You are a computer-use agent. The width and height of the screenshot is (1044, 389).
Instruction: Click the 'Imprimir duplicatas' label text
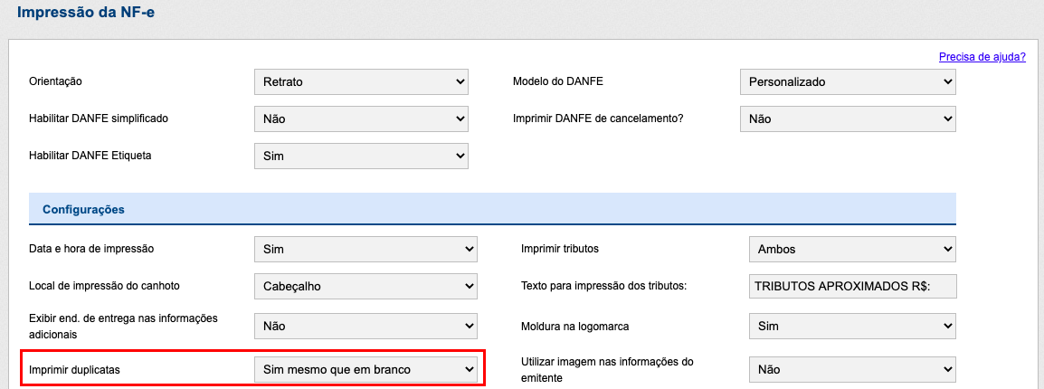point(74,369)
